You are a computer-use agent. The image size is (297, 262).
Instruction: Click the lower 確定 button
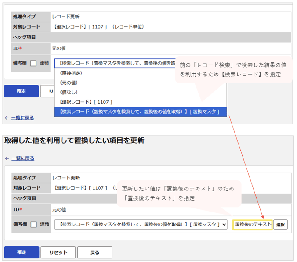pos(22,252)
